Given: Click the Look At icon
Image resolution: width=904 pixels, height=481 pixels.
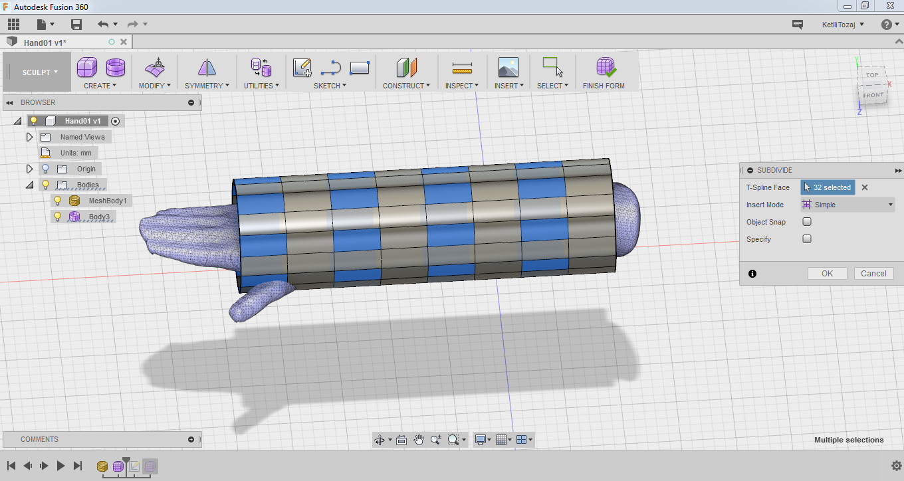Looking at the screenshot, I should 401,440.
